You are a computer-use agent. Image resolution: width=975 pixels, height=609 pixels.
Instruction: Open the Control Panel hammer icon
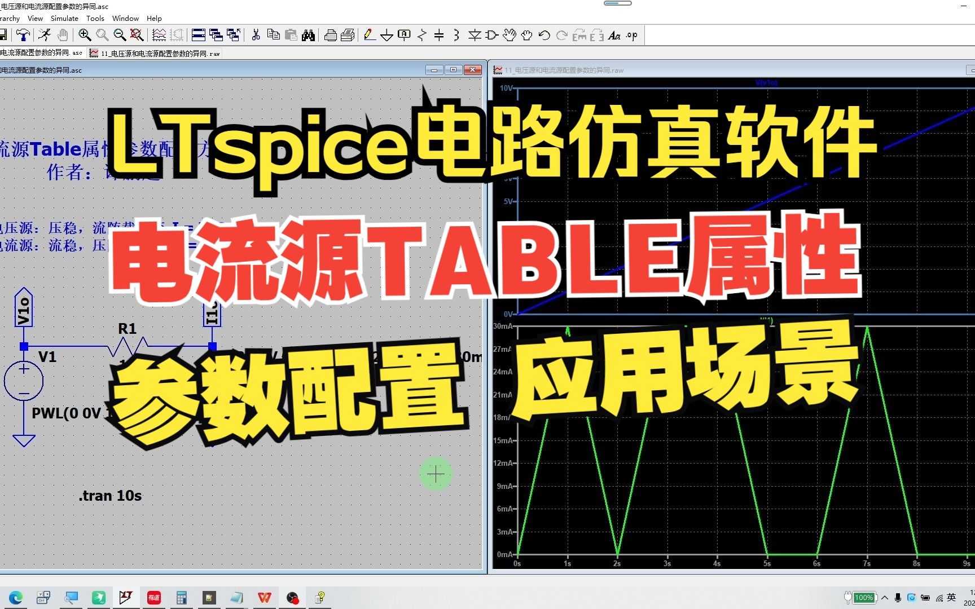[23, 36]
